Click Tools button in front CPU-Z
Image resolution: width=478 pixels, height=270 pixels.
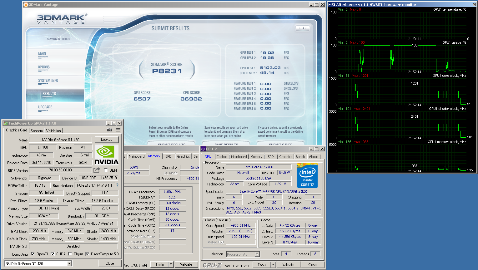coord(262,265)
